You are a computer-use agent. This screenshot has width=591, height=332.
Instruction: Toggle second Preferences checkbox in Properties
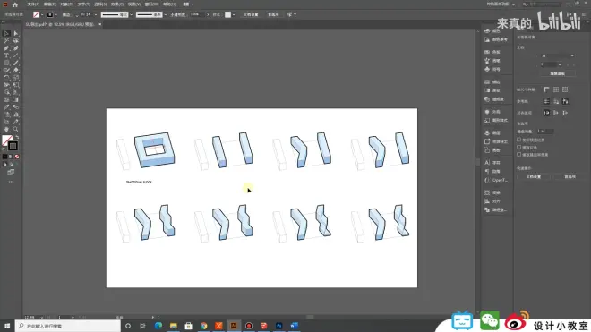tap(519, 147)
